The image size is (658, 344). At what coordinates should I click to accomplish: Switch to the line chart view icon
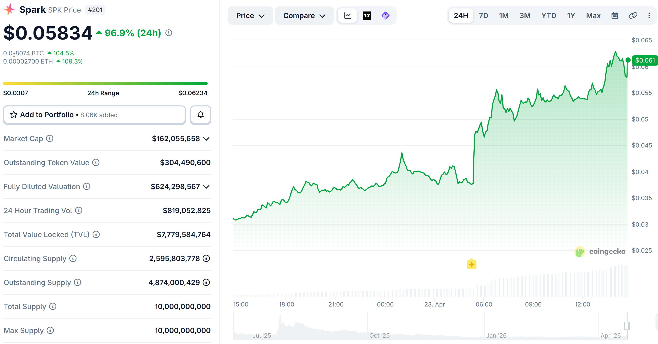click(347, 16)
